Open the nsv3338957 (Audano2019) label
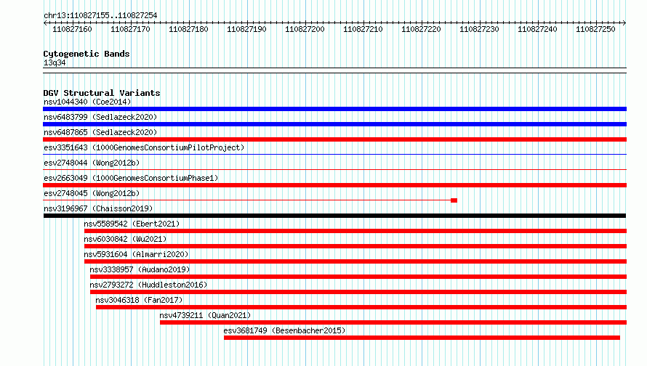Screen dimensions: 647x366 coord(140,269)
